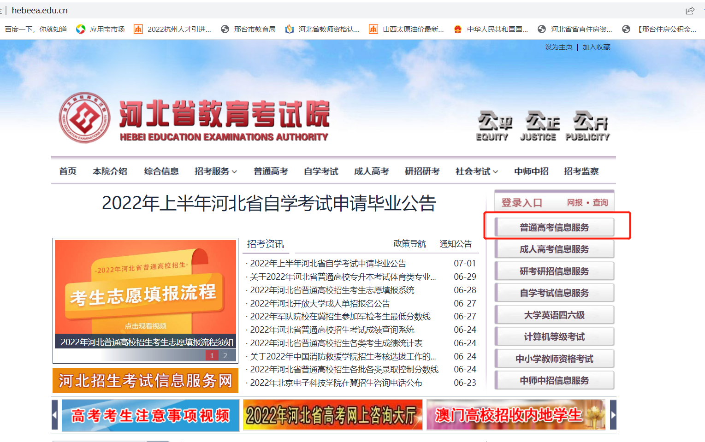The height and width of the screenshot is (442, 705).
Task: Click the 加入收藏 link
Action: tap(596, 47)
